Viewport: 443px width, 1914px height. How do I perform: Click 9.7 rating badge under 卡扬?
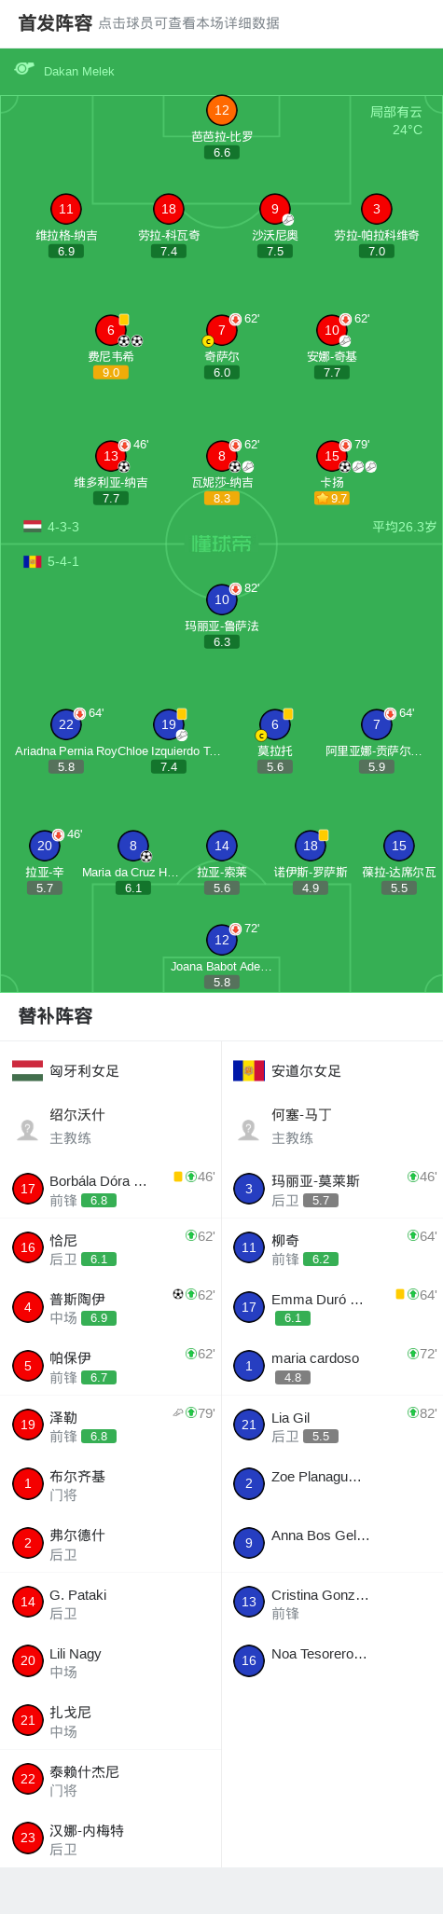tap(332, 499)
